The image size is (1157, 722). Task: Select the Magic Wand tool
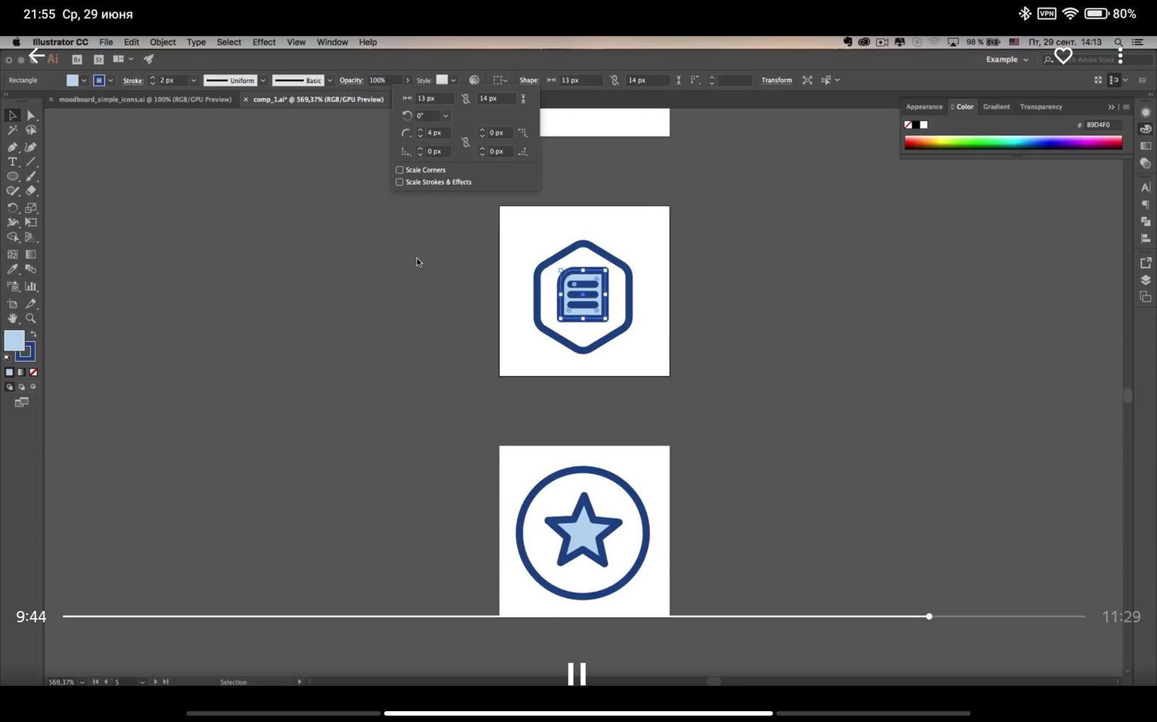[x=12, y=131]
